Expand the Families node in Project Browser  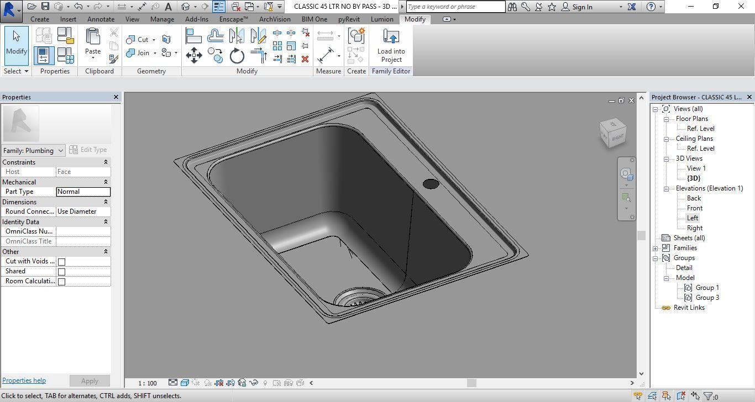[656, 248]
